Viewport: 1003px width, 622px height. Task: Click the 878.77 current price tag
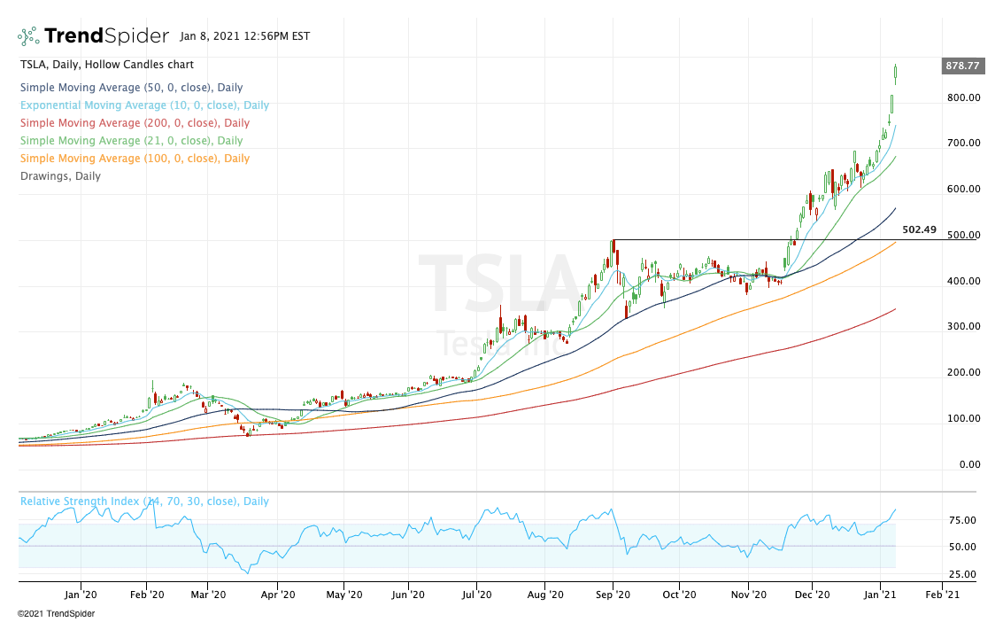tap(962, 66)
